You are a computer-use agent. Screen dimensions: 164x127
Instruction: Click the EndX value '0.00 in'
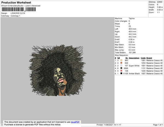tap(131, 39)
